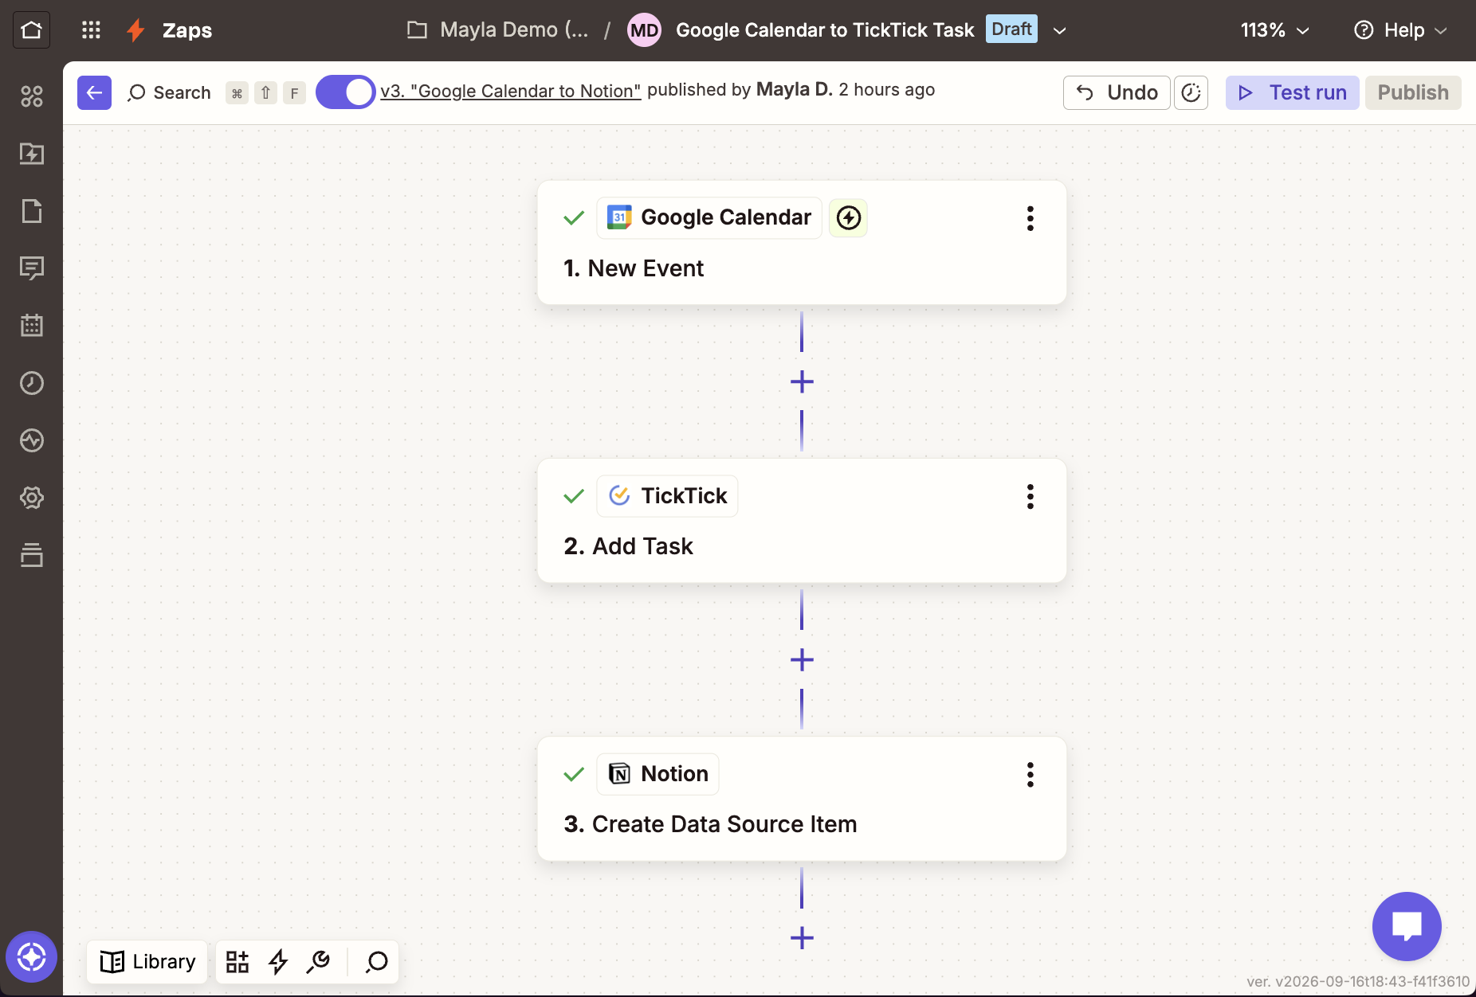Click the Zaps lightning bolt logo
The width and height of the screenshot is (1476, 997).
click(x=135, y=30)
